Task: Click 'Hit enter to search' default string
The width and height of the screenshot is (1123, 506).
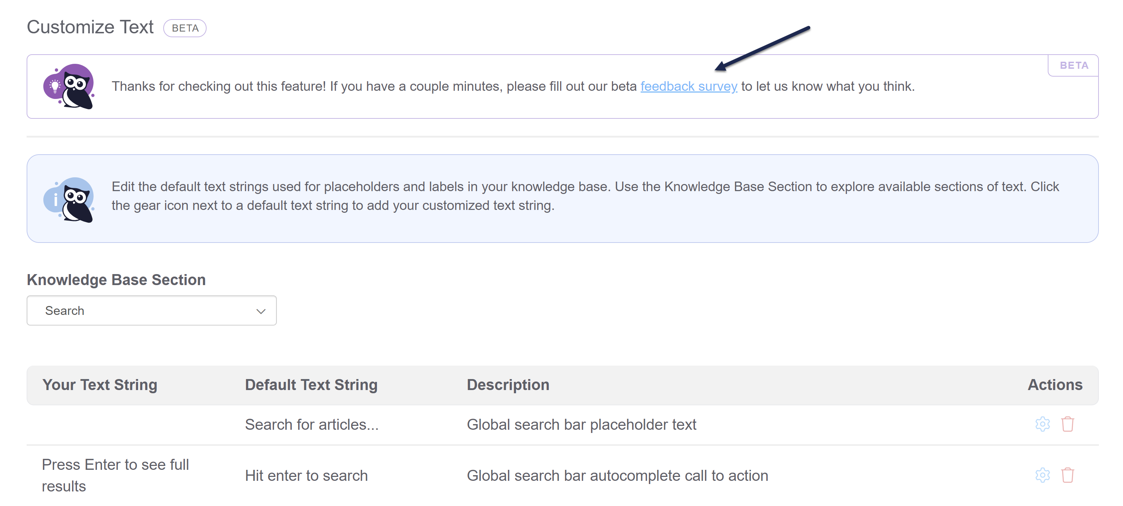Action: [x=306, y=476]
